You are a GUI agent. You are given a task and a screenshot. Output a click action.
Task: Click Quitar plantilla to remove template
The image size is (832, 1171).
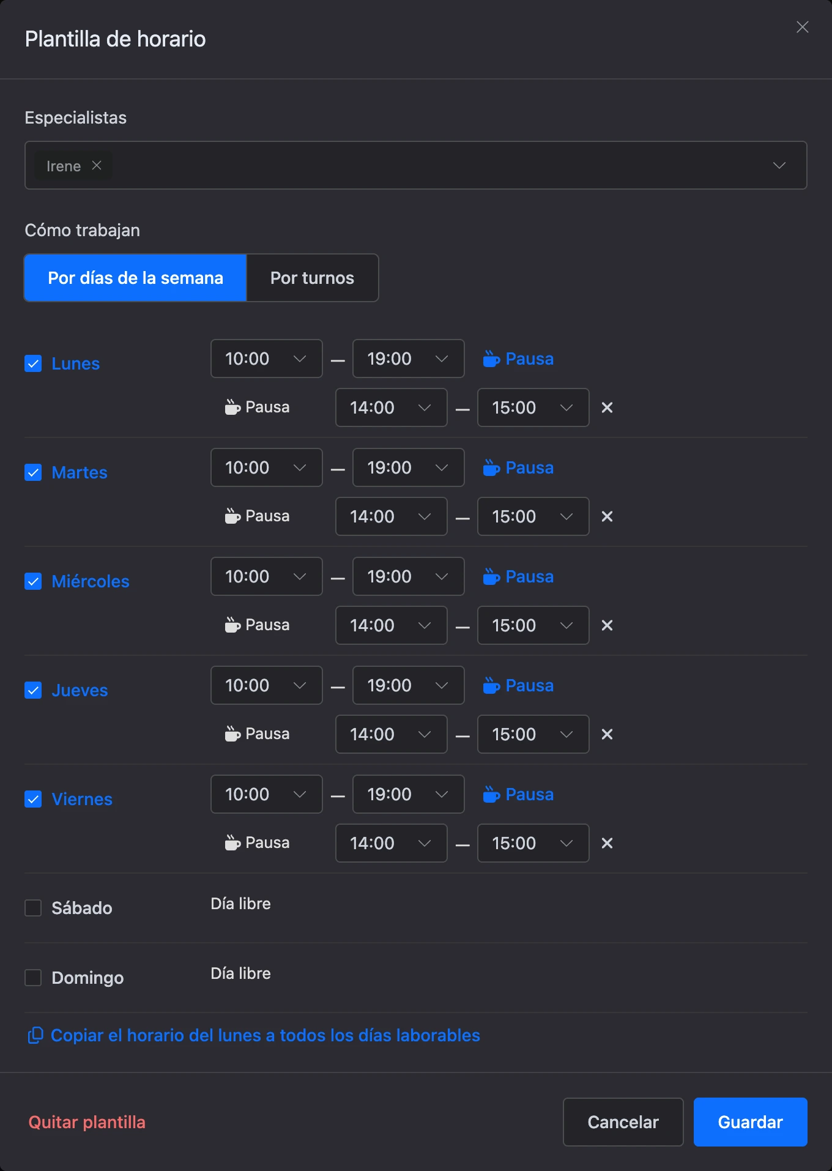(87, 1122)
